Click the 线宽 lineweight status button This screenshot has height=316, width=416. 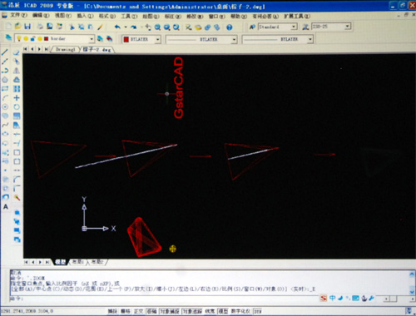click(x=210, y=311)
